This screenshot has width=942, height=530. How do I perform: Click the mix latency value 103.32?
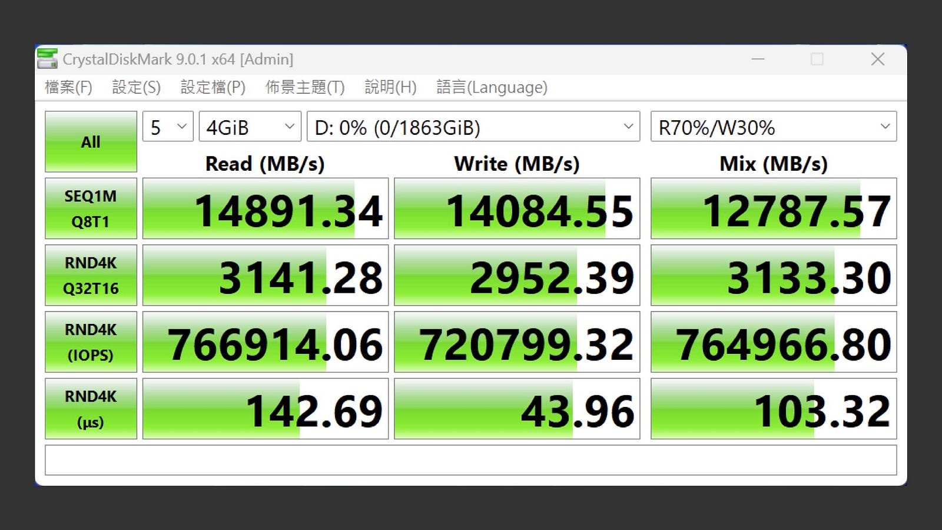(x=774, y=409)
